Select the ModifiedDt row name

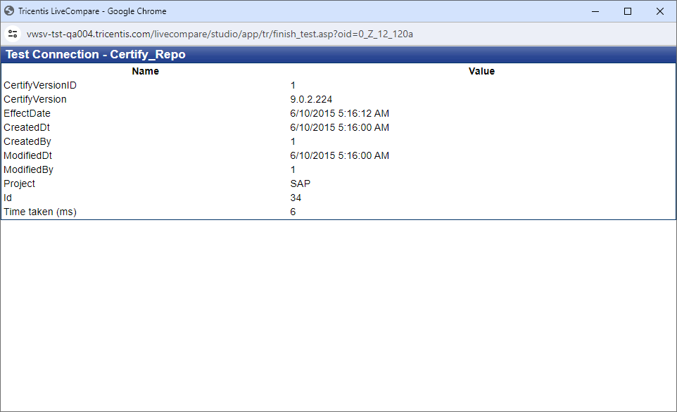tap(27, 155)
